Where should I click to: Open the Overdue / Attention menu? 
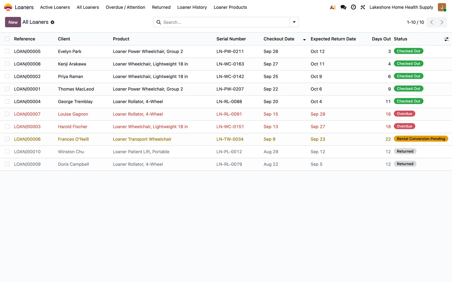tap(125, 7)
